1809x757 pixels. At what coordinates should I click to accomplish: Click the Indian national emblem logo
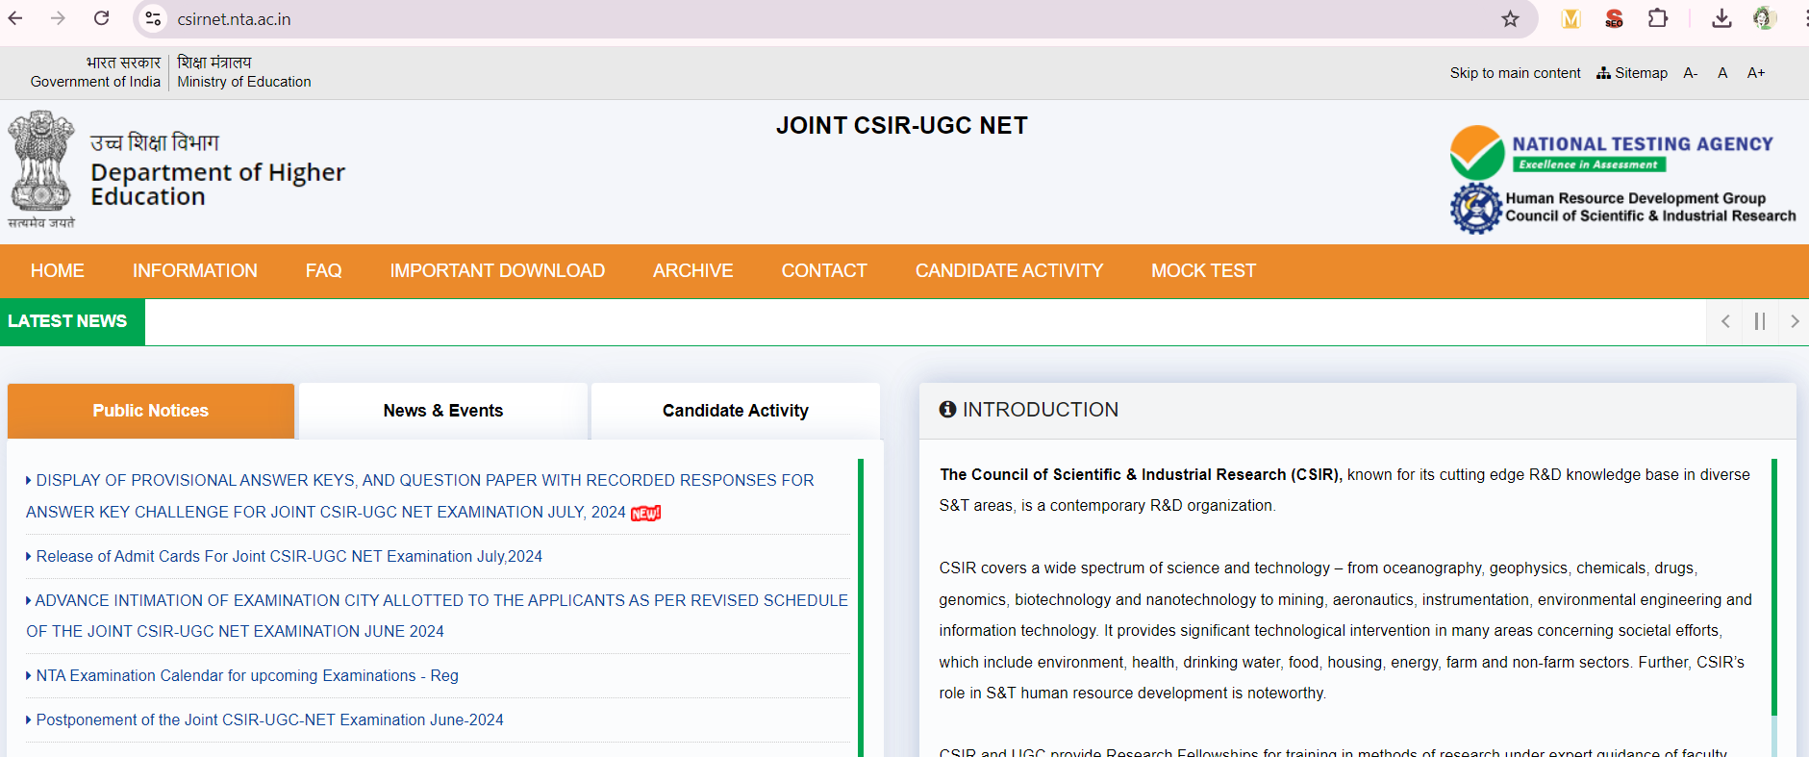(x=41, y=168)
